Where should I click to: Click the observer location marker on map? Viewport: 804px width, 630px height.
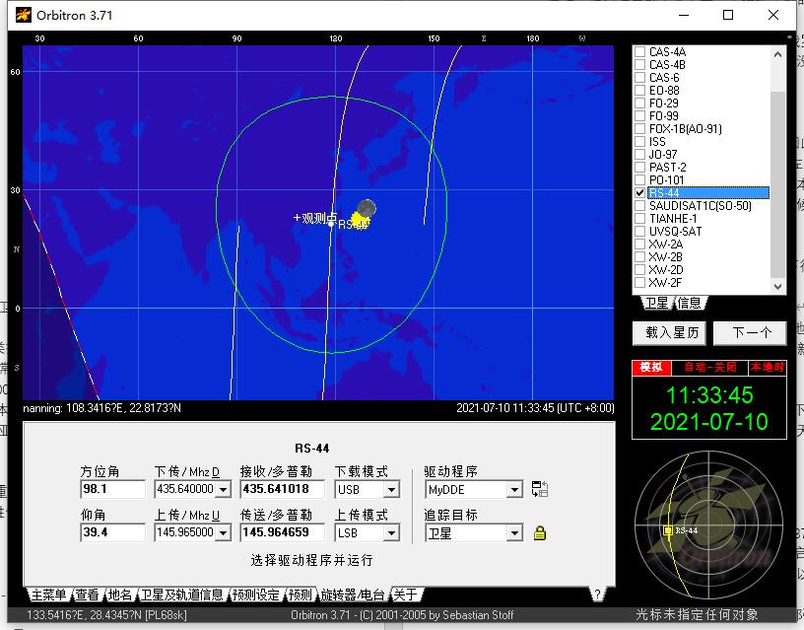coord(297,217)
